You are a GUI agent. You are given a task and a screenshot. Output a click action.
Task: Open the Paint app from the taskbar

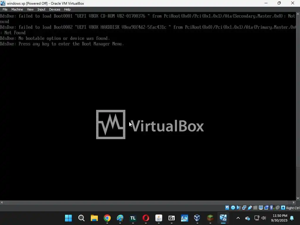(120, 218)
